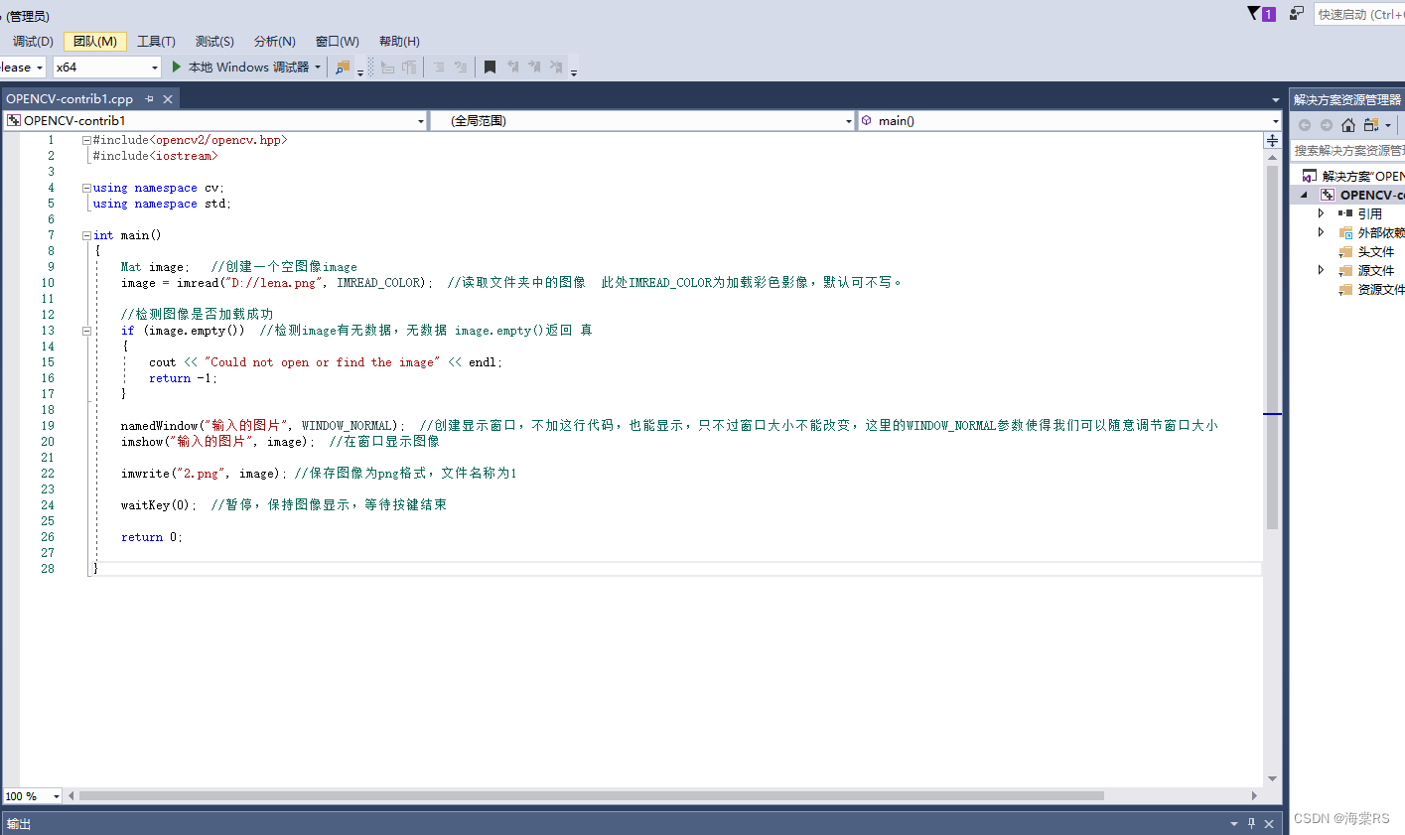Viewport: 1405px width, 835px height.
Task: Click the comment out lines icon
Action: pos(439,67)
